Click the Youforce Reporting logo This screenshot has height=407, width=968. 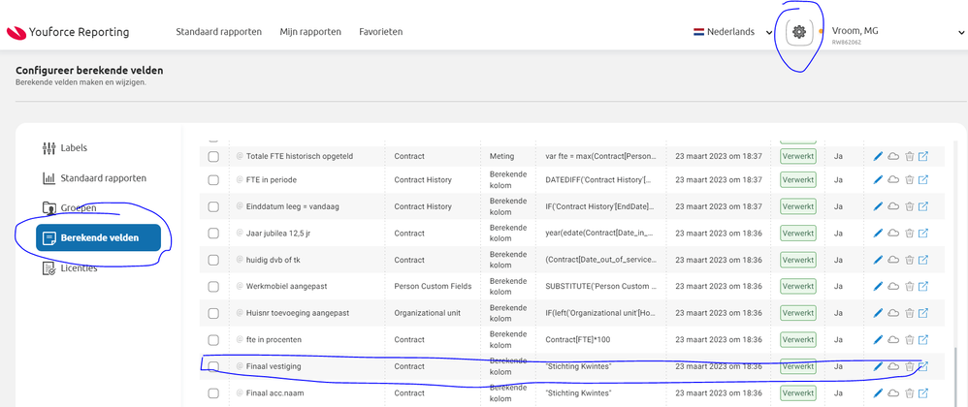(x=68, y=32)
